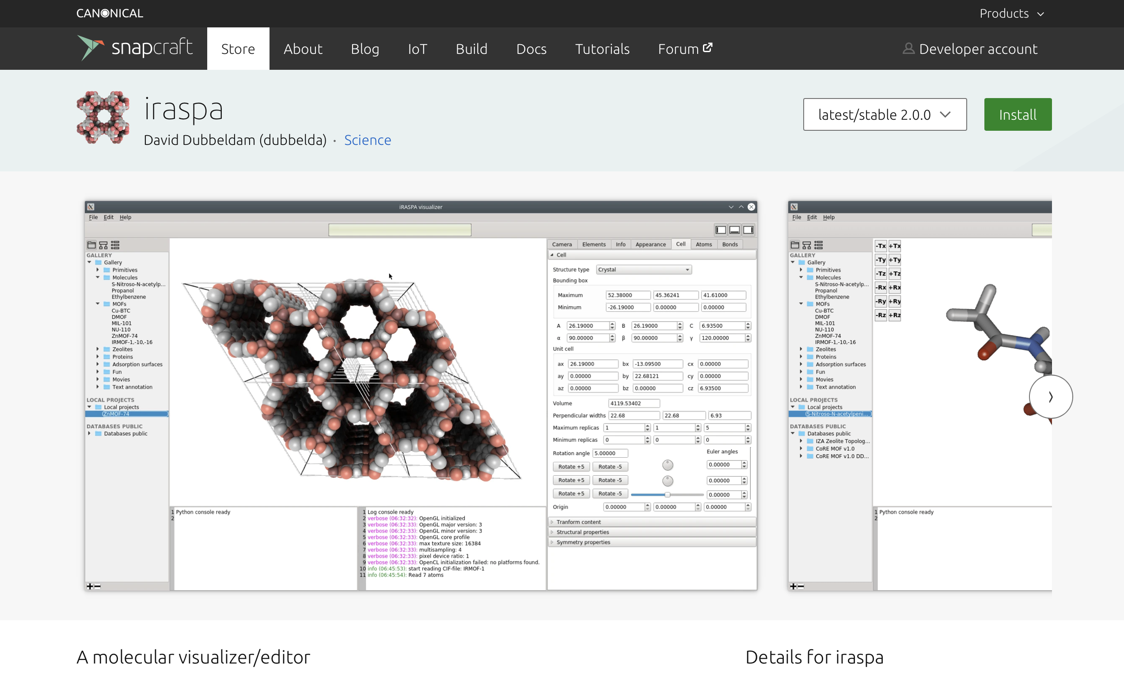Image resolution: width=1124 pixels, height=675 pixels.
Task: Click the rotation angle slider near Rotate buttons
Action: [x=667, y=494]
